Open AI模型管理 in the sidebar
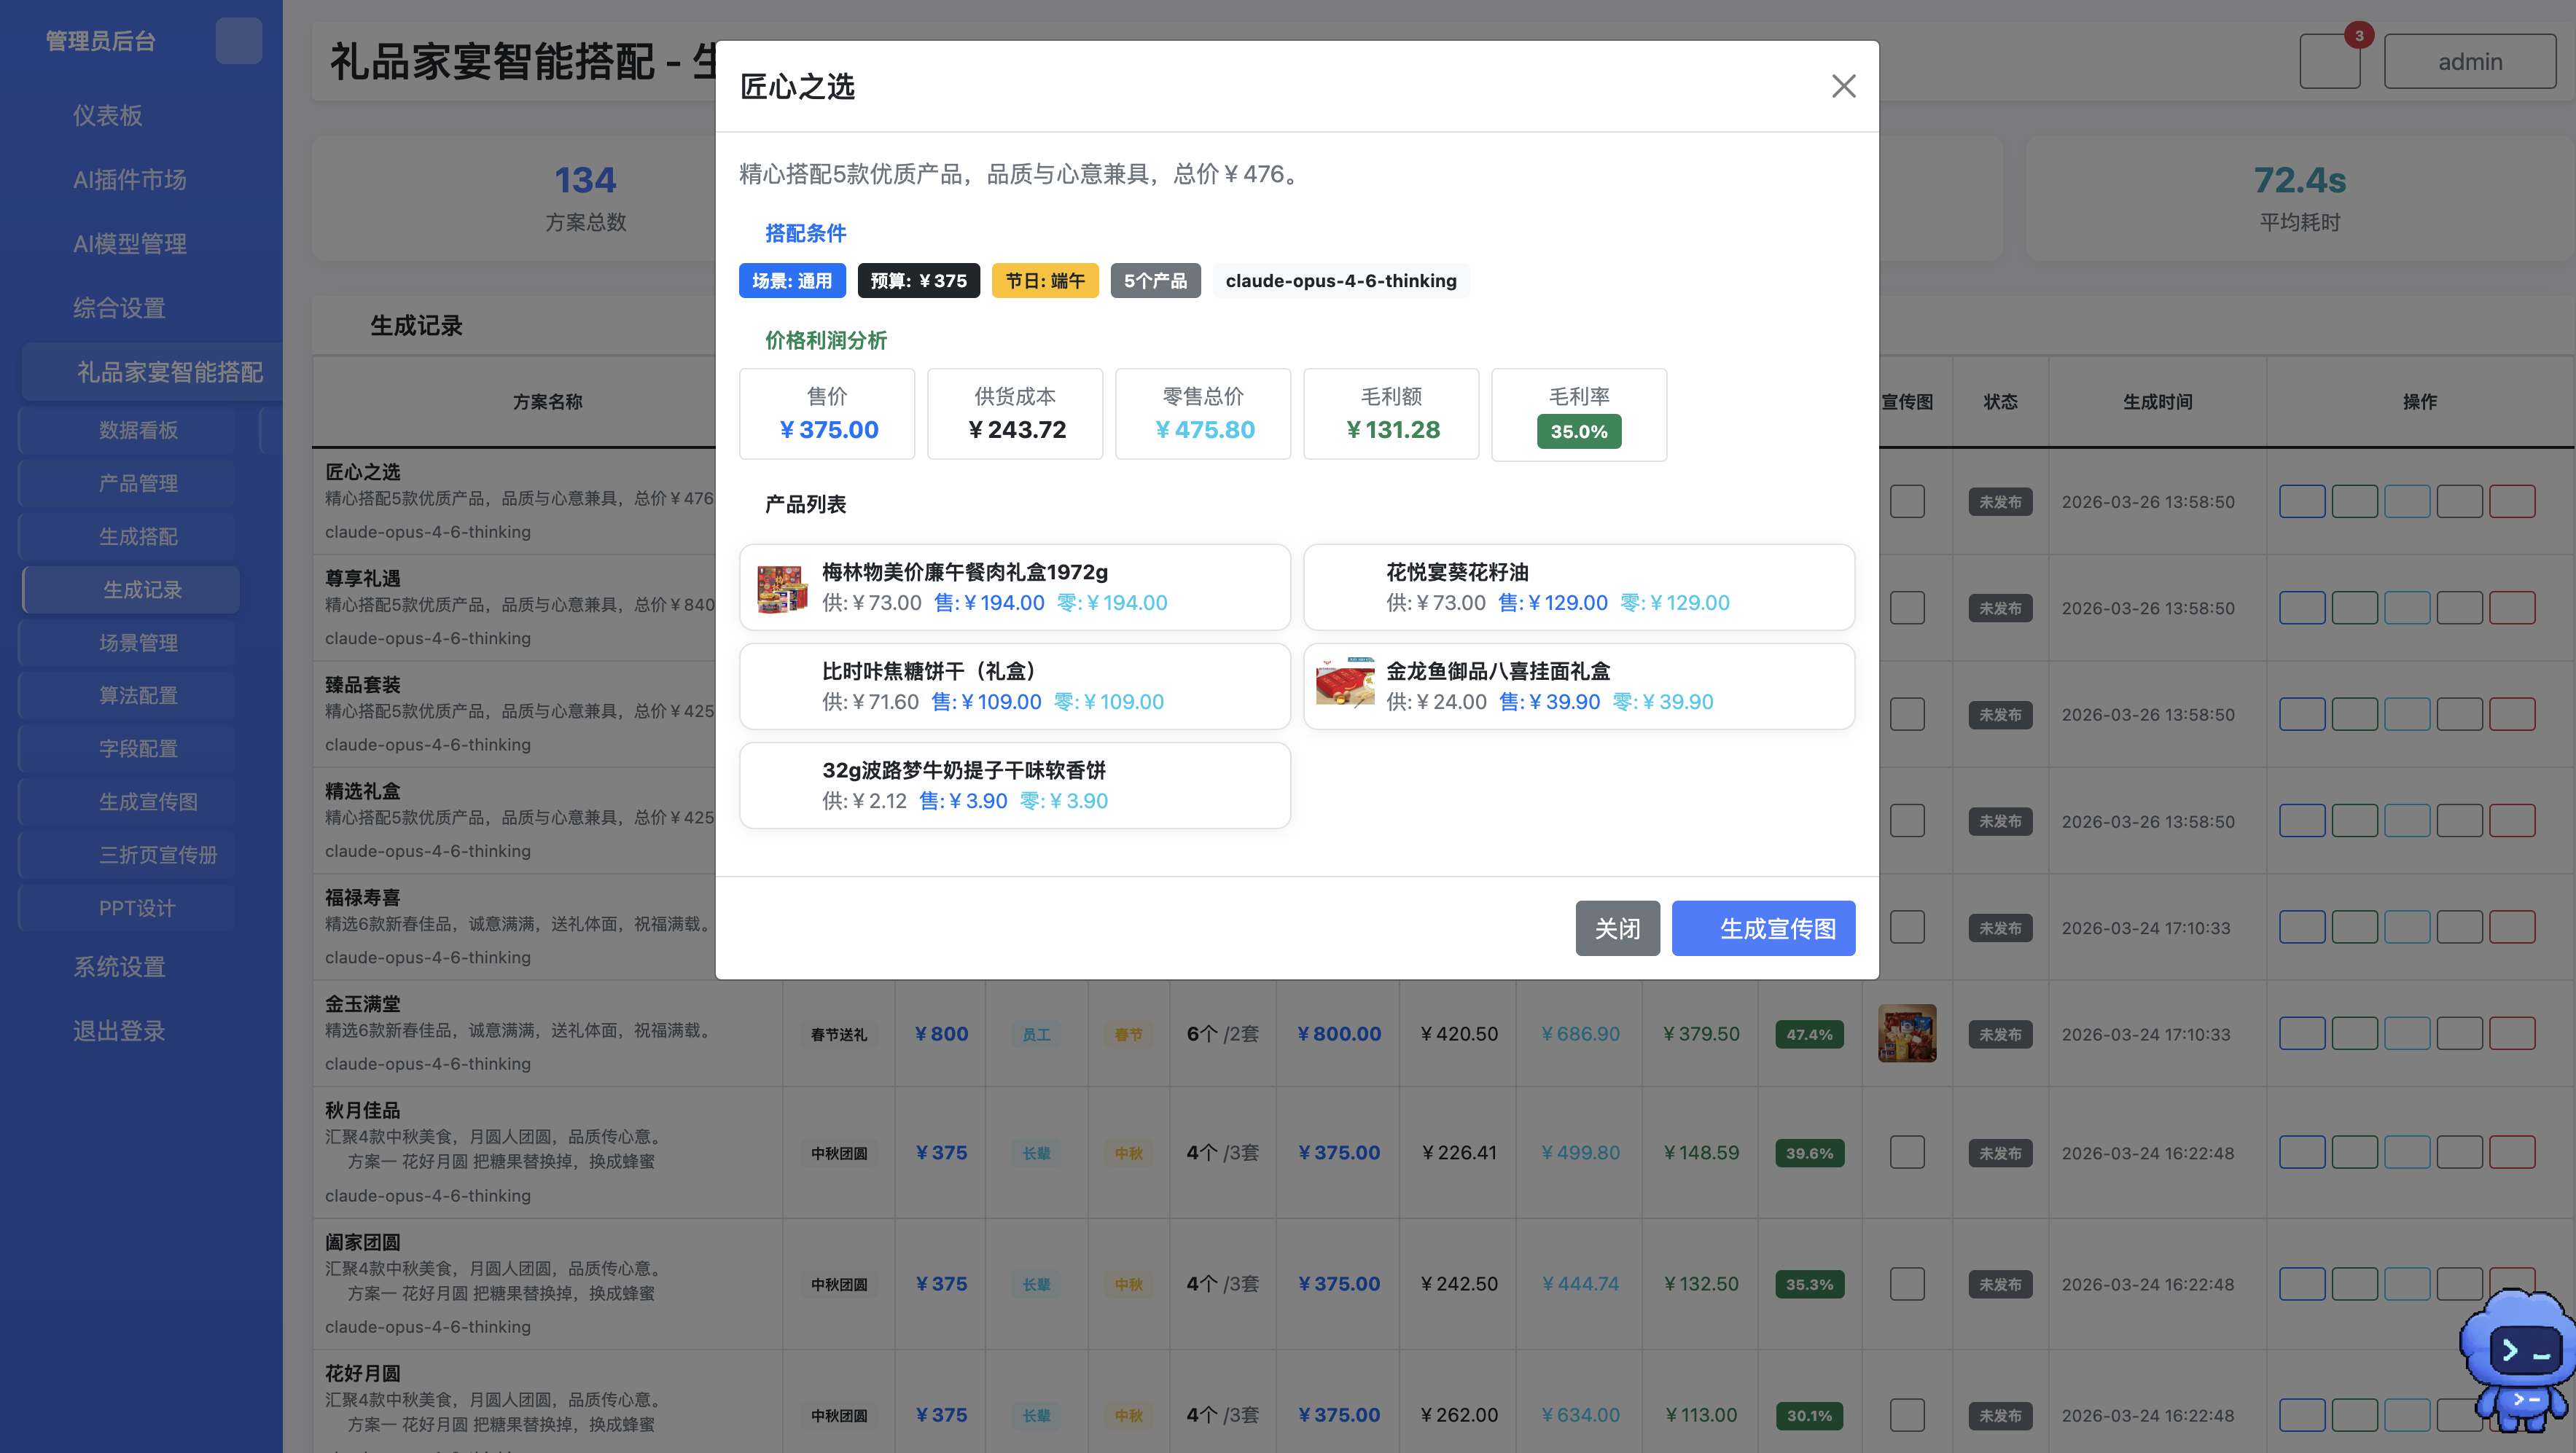Viewport: 2576px width, 1453px height. pyautogui.click(x=129, y=243)
